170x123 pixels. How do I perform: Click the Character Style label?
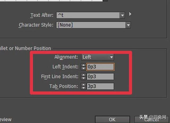coord(36,25)
